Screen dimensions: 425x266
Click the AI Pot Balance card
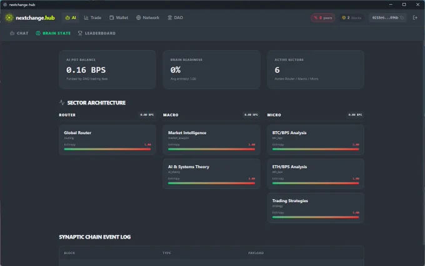pos(107,69)
